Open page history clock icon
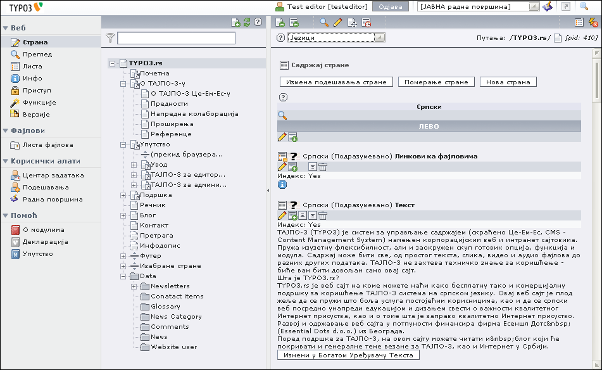 (x=366, y=23)
